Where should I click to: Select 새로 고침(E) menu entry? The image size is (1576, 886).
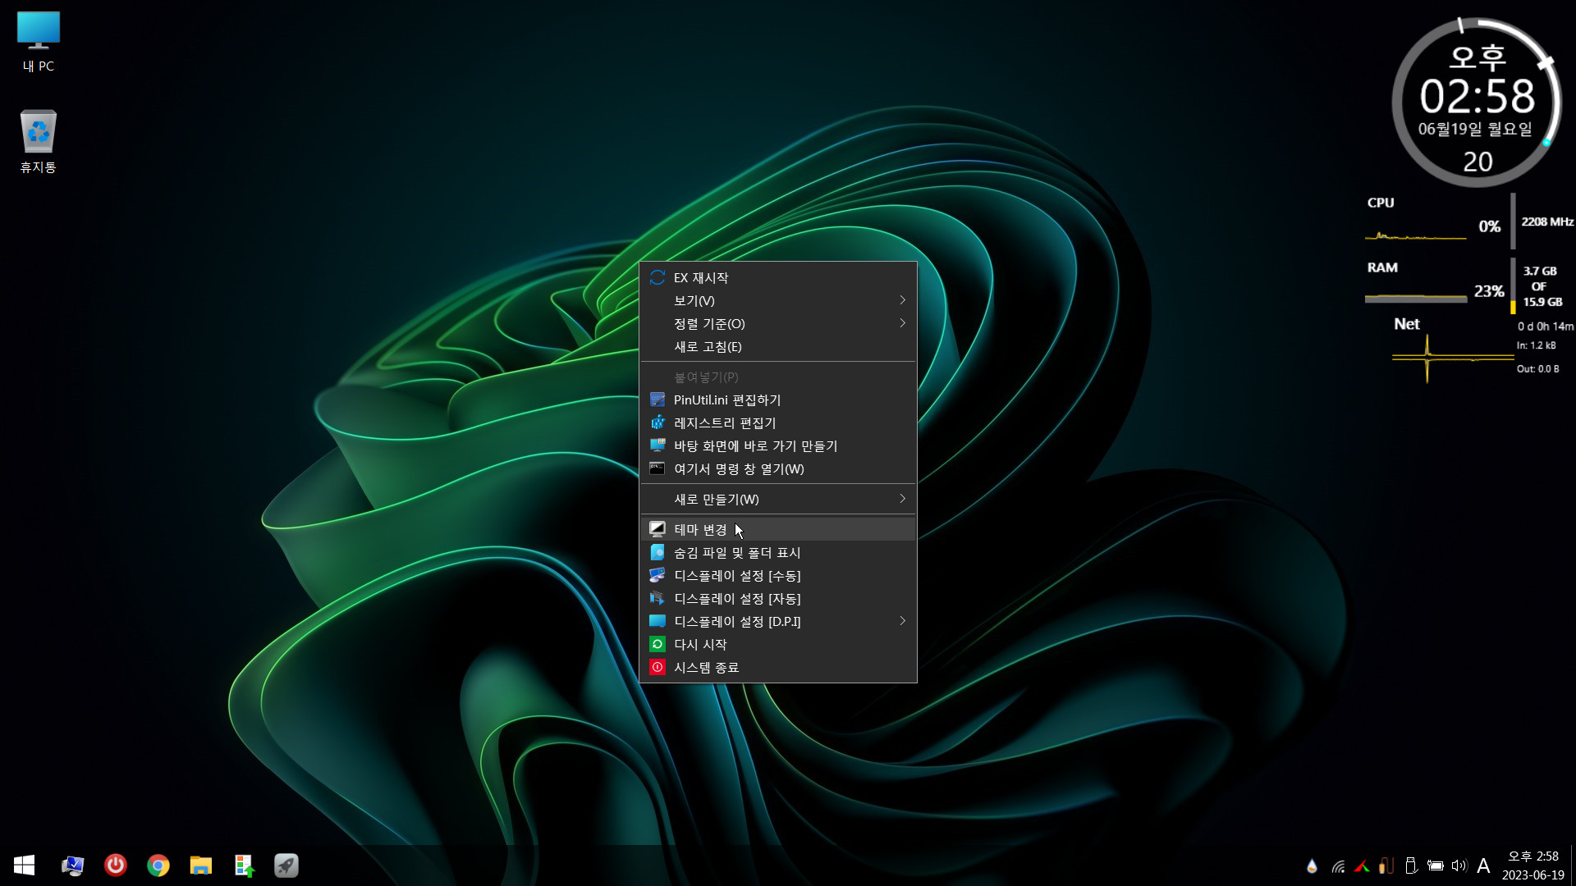coord(778,346)
